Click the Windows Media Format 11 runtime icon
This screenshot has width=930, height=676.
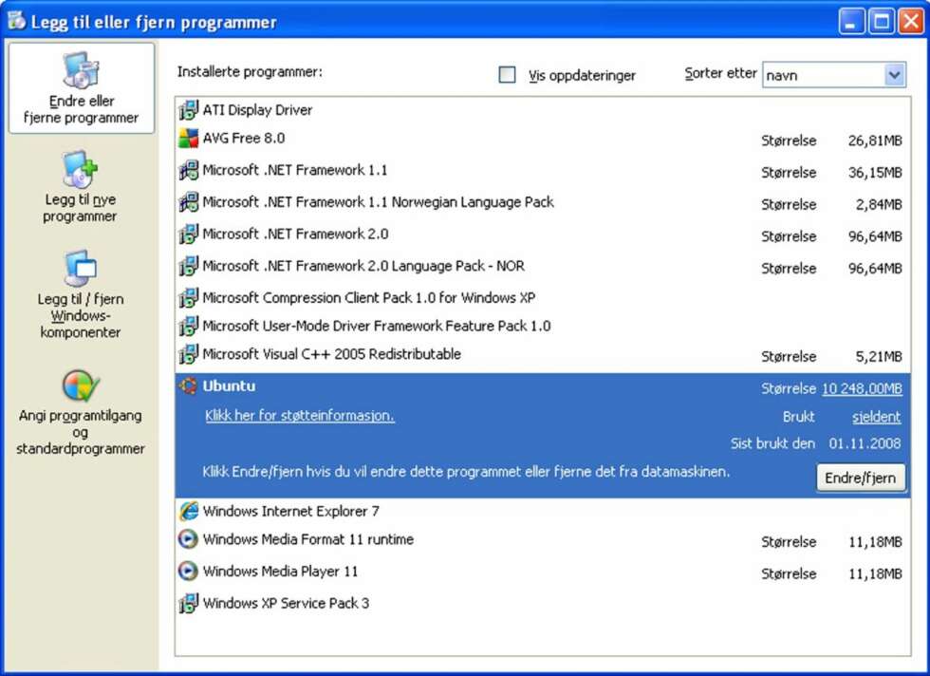click(188, 539)
